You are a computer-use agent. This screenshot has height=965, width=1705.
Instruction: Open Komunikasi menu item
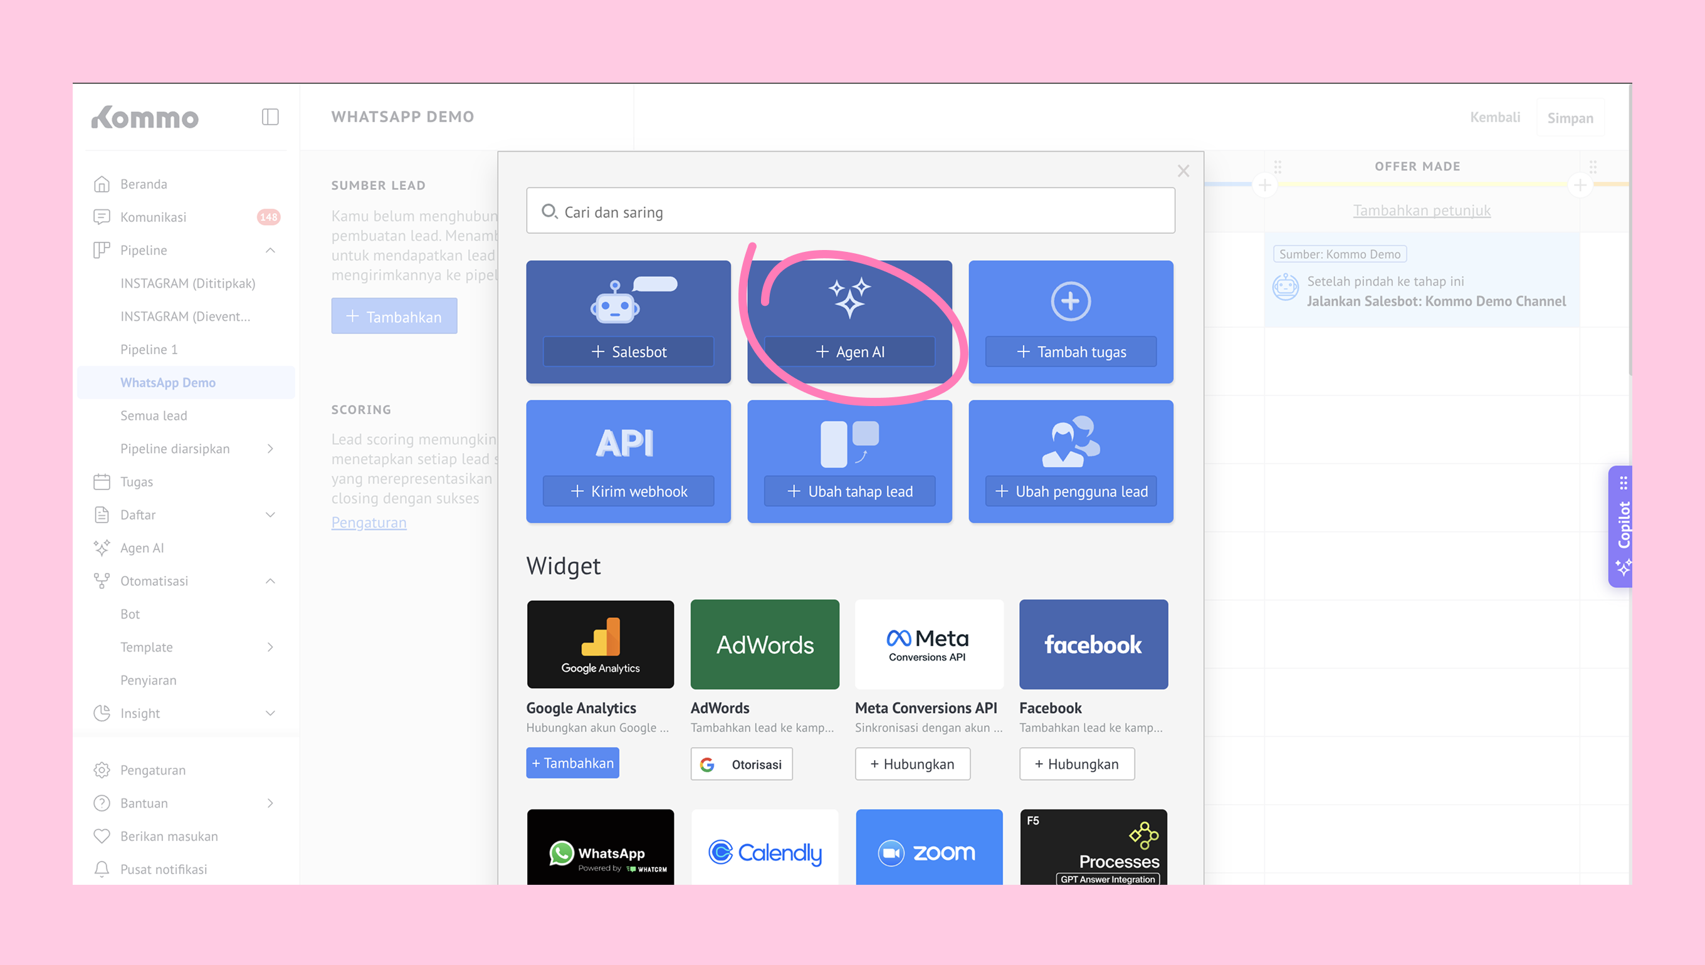coord(153,217)
